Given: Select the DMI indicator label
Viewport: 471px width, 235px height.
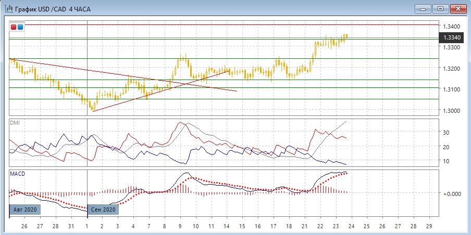Looking at the screenshot, I should 15,122.
